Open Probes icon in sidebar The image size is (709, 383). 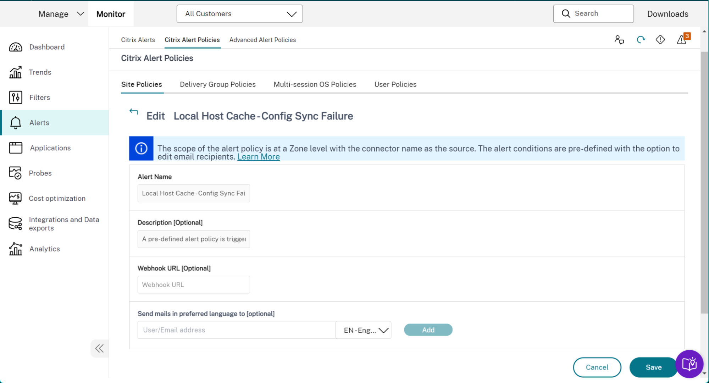click(x=15, y=173)
